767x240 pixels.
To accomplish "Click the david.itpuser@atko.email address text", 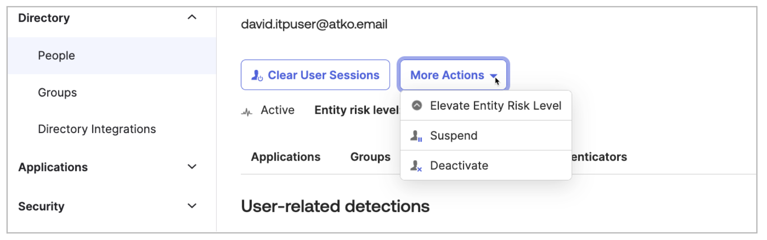I will pyautogui.click(x=314, y=24).
